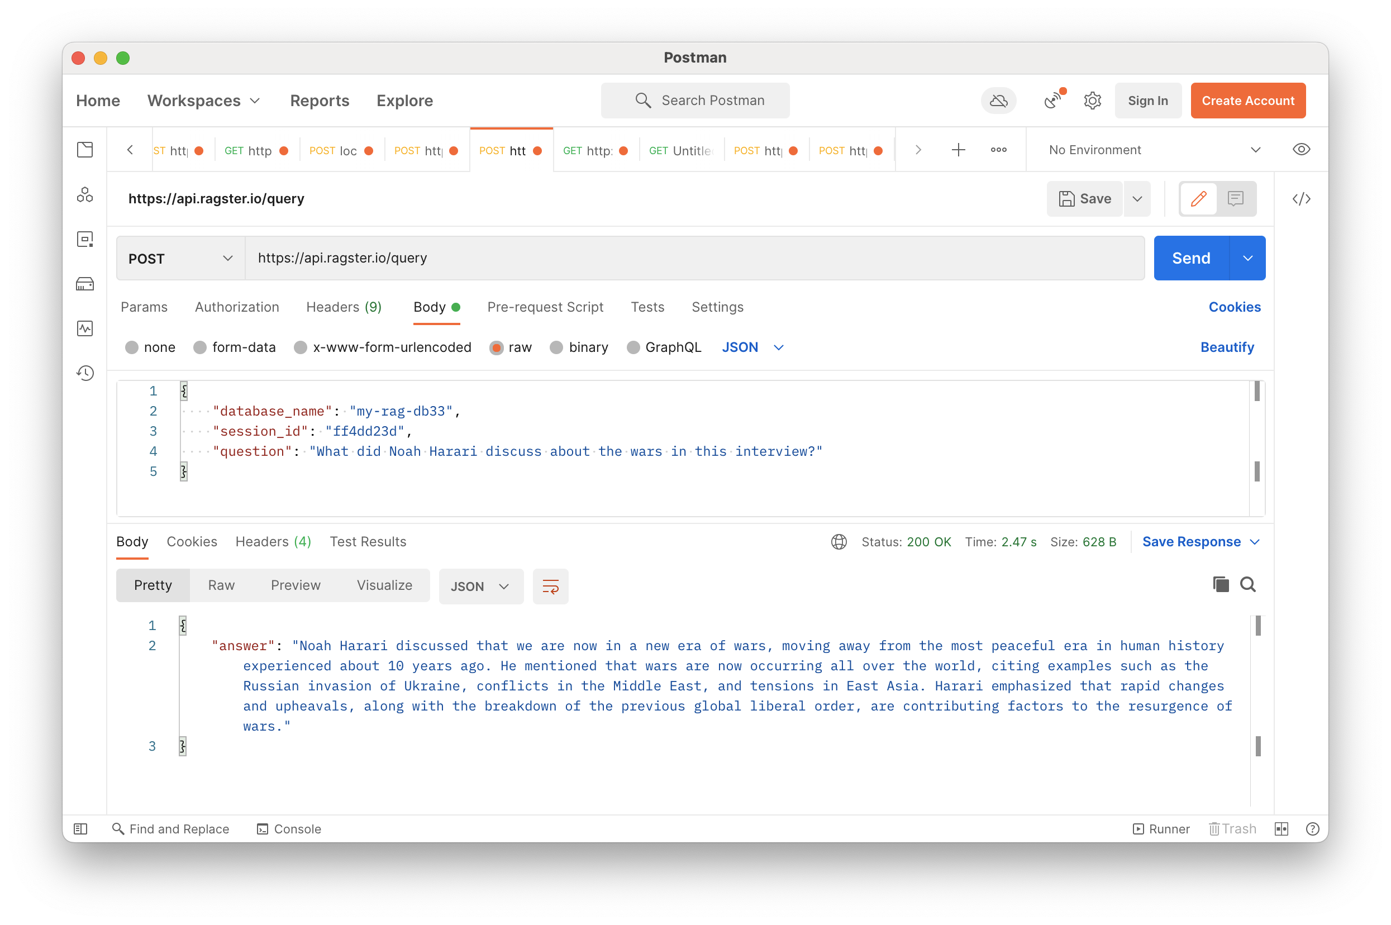Switch to edit mode pencil icon
The image size is (1391, 925).
click(1199, 199)
